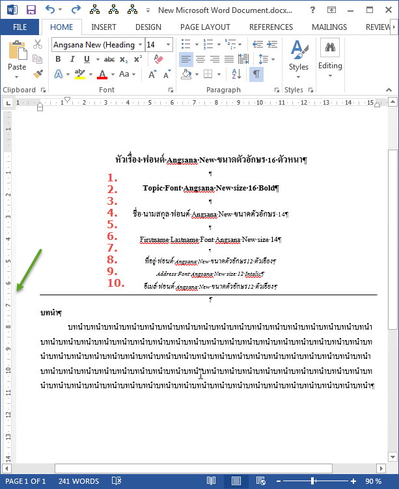Open the Styles gallery button
The width and height of the screenshot is (399, 489).
coord(299,59)
